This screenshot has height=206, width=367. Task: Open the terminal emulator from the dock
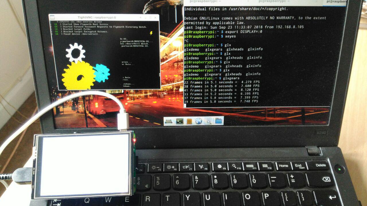179,121
